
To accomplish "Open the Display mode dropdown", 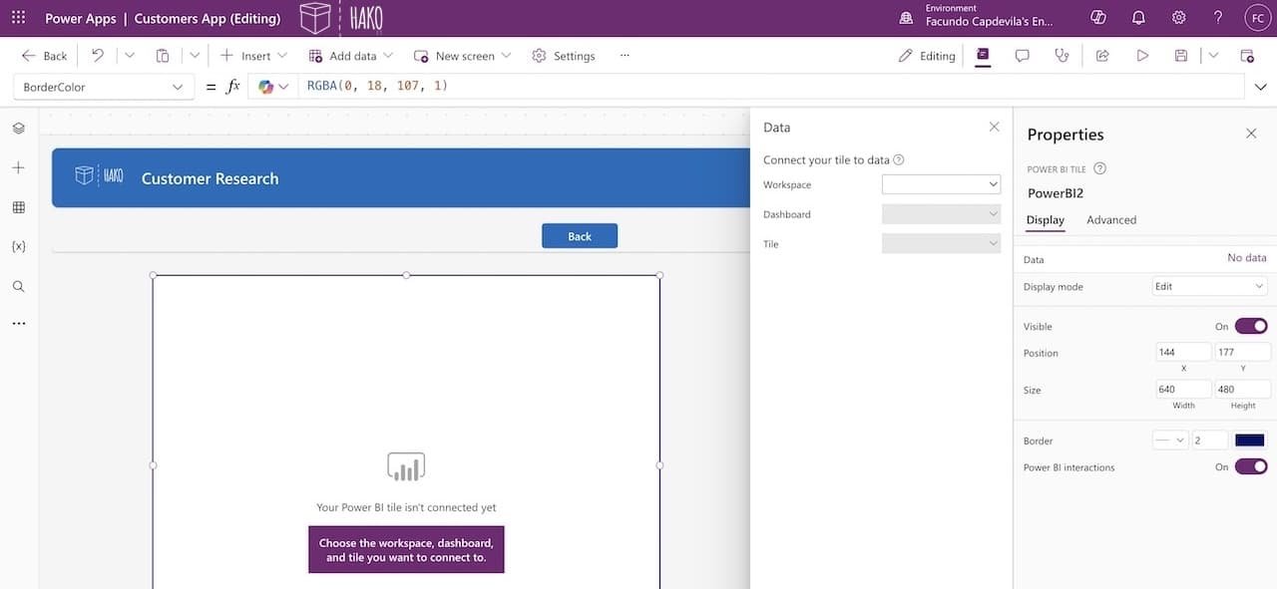I will tap(1209, 286).
